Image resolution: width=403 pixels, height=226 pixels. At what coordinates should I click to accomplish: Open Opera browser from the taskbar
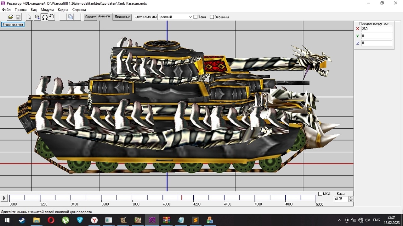51,220
